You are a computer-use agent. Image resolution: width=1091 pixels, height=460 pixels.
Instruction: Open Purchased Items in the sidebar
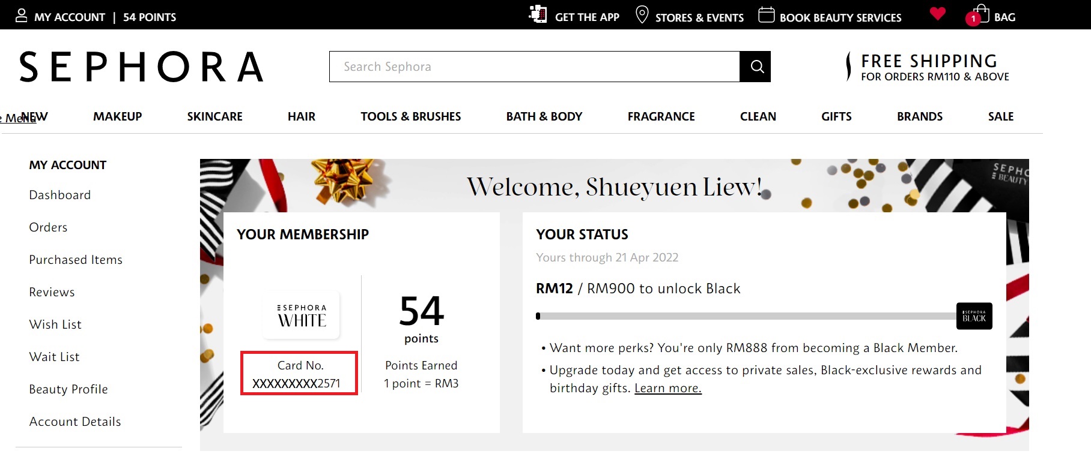76,260
